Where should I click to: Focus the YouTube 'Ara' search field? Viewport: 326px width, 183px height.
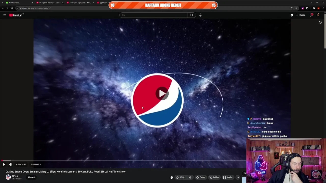(x=154, y=15)
